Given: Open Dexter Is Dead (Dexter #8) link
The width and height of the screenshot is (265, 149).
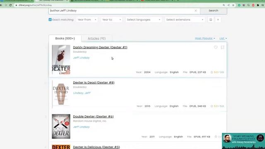Looking at the screenshot, I should click(94, 83).
